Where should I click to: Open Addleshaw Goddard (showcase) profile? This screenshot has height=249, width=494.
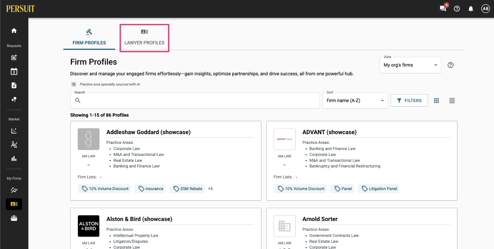point(149,132)
